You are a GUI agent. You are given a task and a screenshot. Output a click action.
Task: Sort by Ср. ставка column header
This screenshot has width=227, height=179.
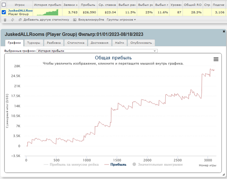[107, 5]
